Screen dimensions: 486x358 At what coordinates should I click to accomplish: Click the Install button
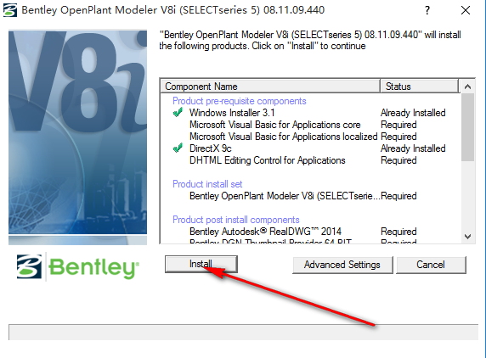[201, 264]
